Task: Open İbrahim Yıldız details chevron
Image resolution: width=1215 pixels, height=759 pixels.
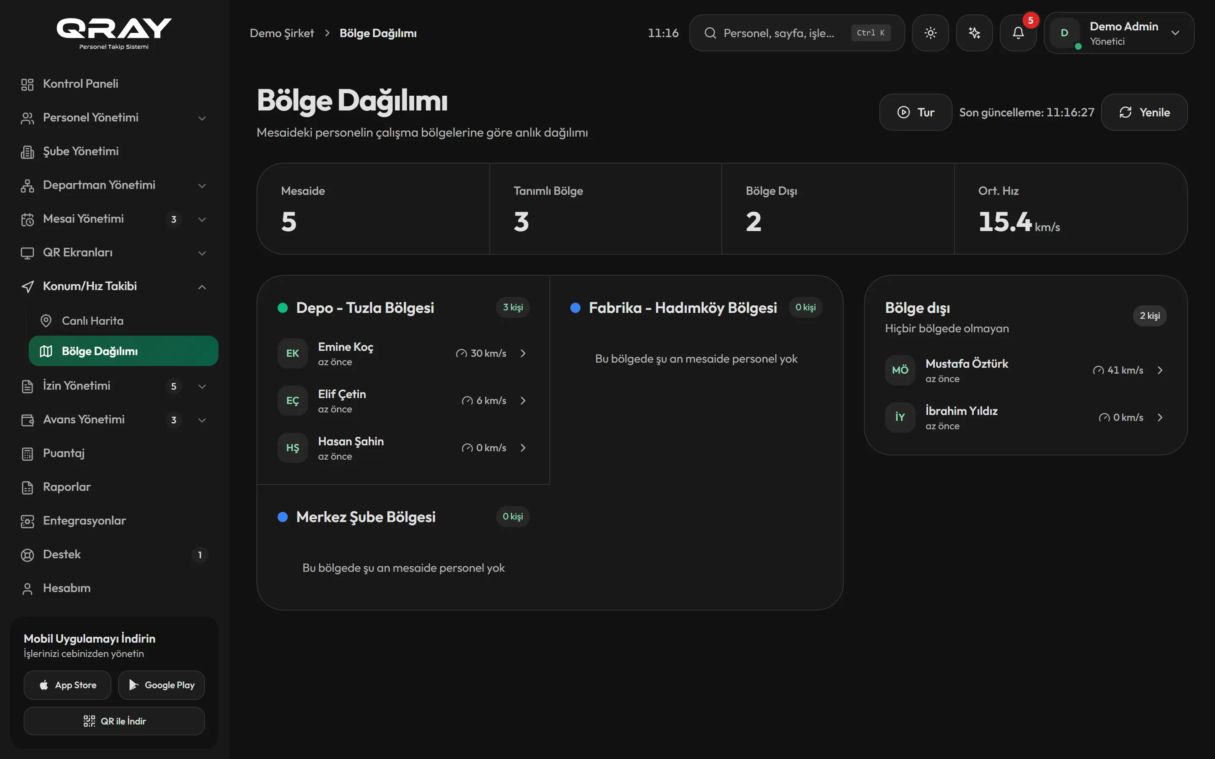Action: [x=1160, y=417]
